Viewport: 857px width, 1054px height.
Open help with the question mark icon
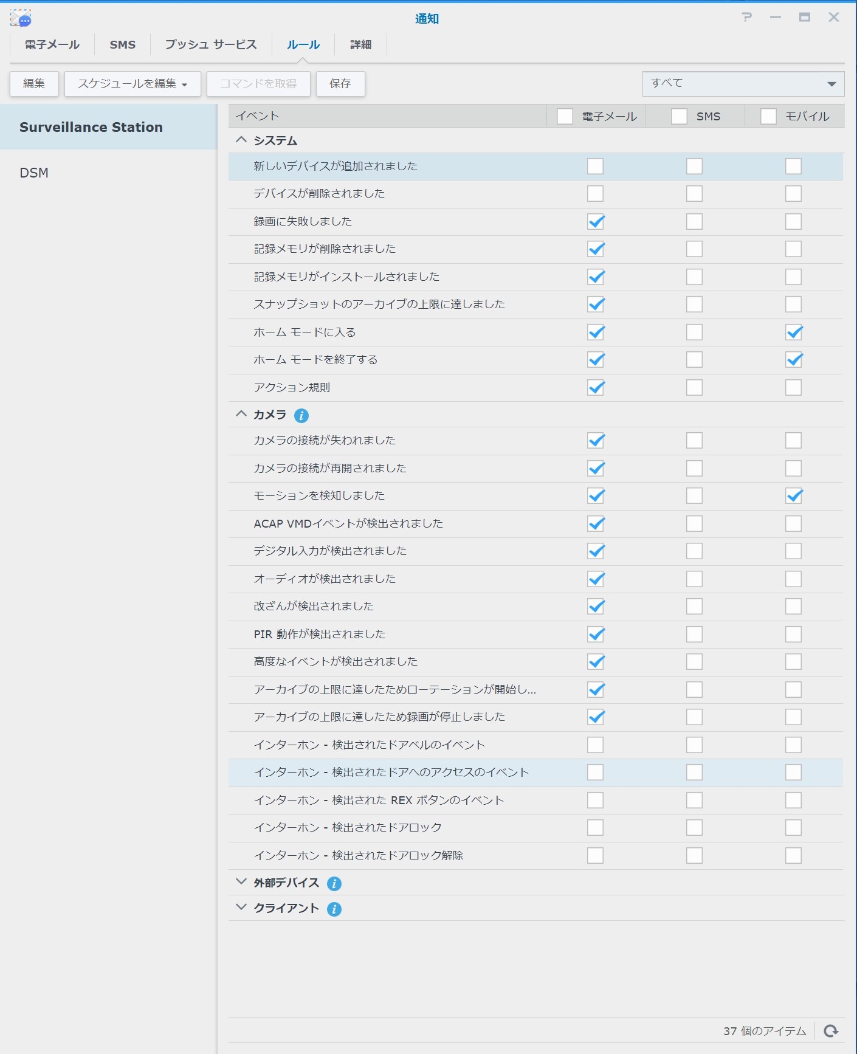(747, 18)
